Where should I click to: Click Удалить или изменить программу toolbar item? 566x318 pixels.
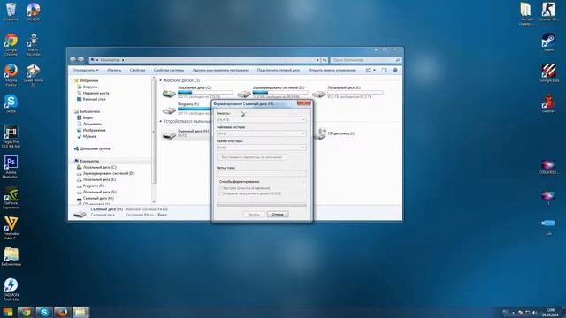[220, 70]
